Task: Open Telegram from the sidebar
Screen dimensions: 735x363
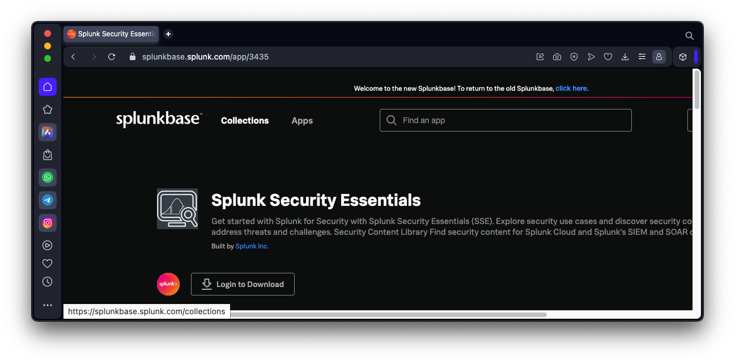Action: click(48, 200)
